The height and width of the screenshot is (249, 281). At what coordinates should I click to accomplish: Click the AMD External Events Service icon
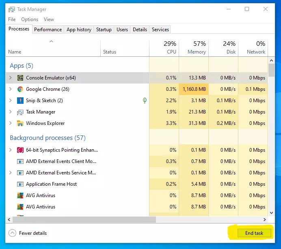[x=20, y=173]
